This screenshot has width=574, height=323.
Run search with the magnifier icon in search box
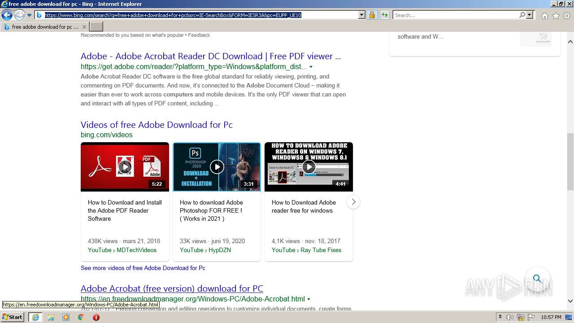click(x=522, y=15)
